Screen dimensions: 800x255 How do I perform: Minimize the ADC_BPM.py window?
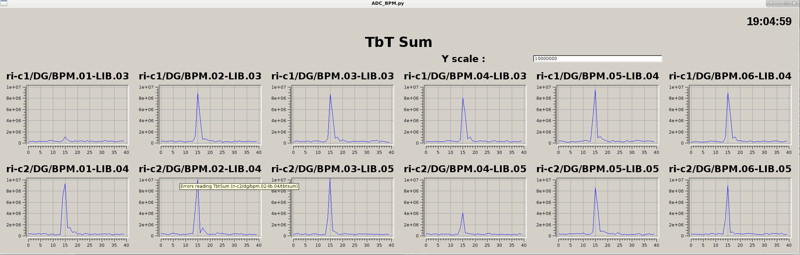[x=779, y=3]
